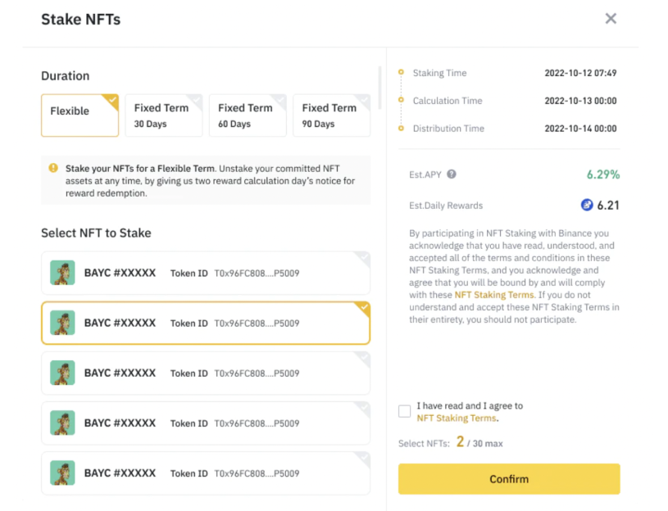Click the 6.29% Est.APY value
The image size is (668, 511).
[602, 174]
